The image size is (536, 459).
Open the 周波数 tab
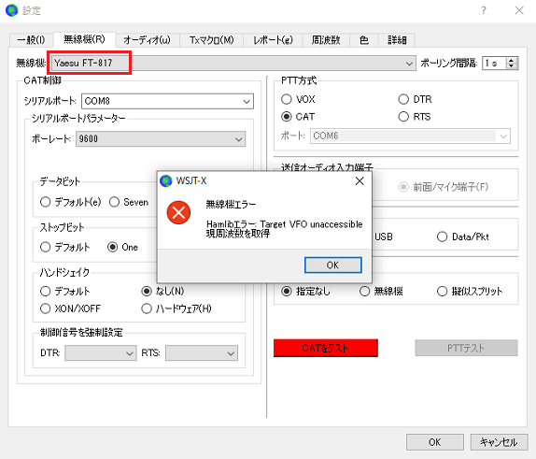point(326,40)
